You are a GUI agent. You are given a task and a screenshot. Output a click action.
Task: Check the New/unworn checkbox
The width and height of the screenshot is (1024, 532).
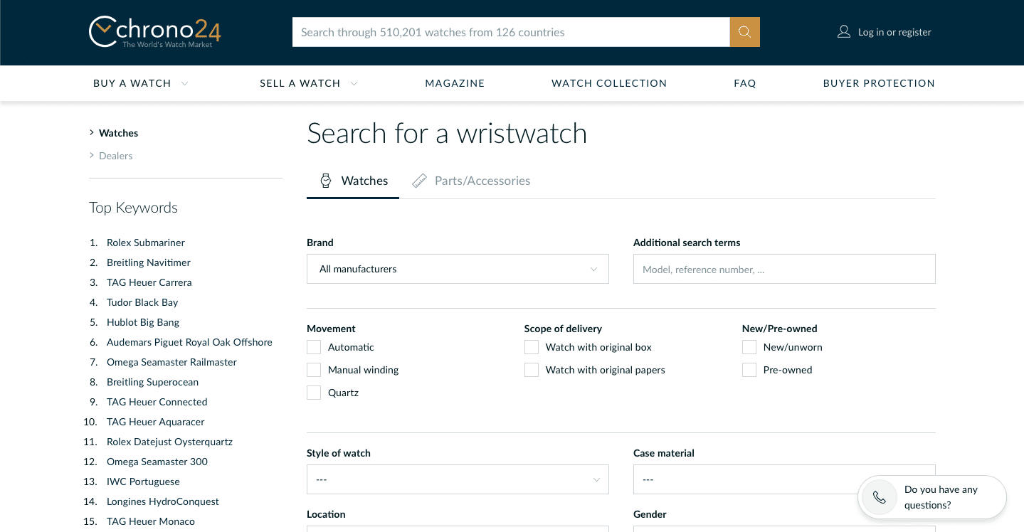[749, 347]
